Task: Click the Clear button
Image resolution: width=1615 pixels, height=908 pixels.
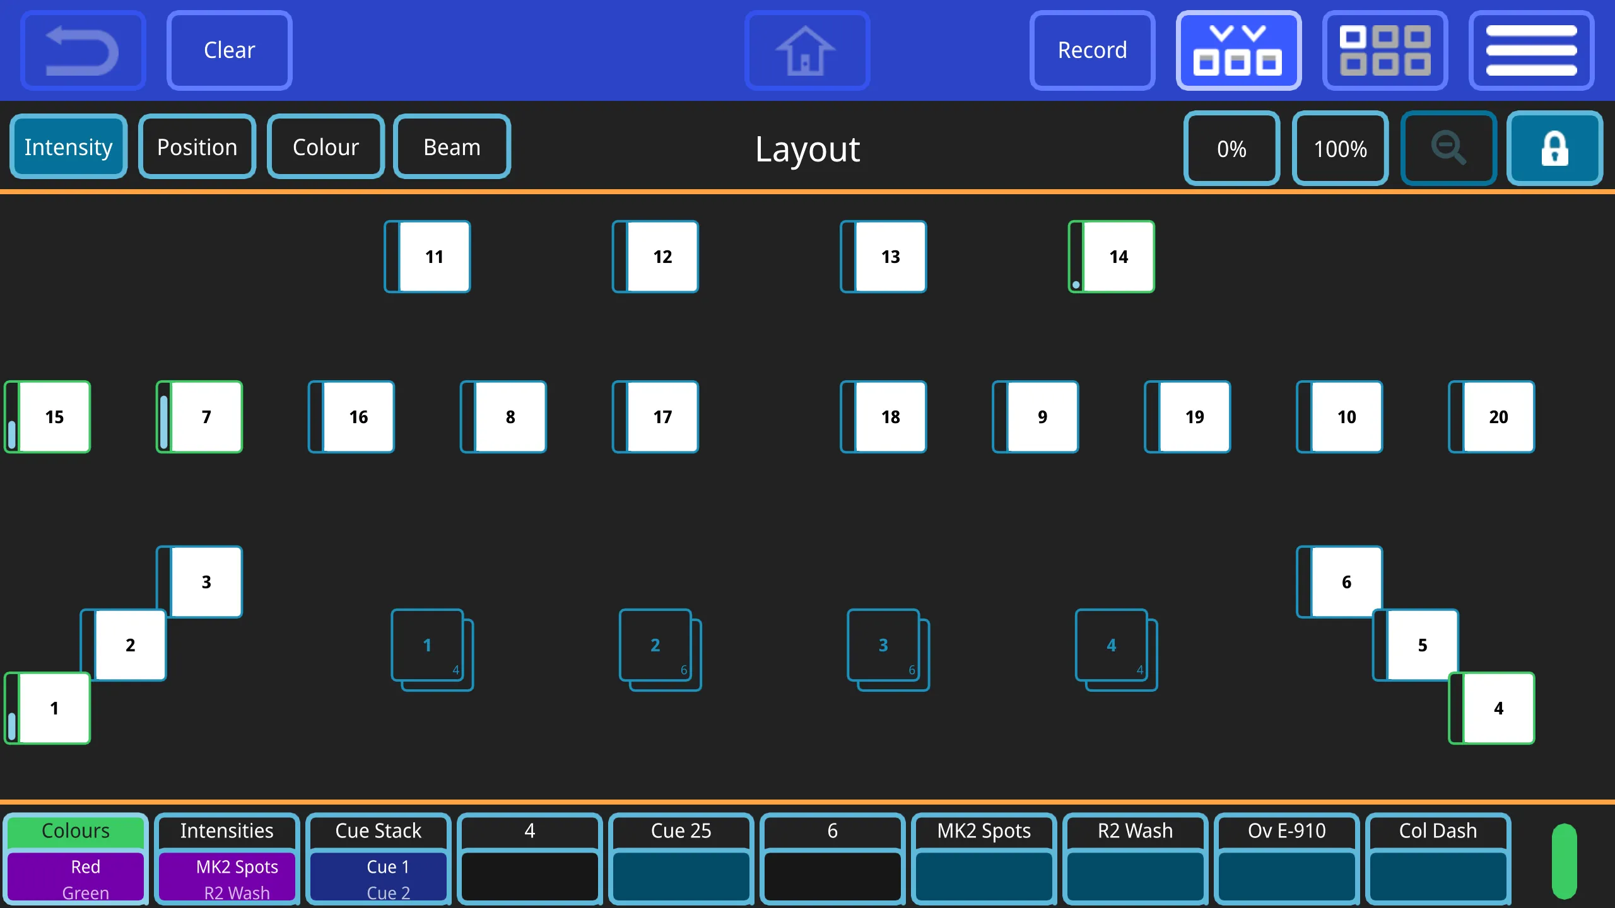Action: [x=228, y=50]
